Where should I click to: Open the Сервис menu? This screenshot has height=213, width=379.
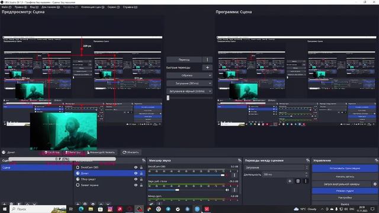pos(114,7)
